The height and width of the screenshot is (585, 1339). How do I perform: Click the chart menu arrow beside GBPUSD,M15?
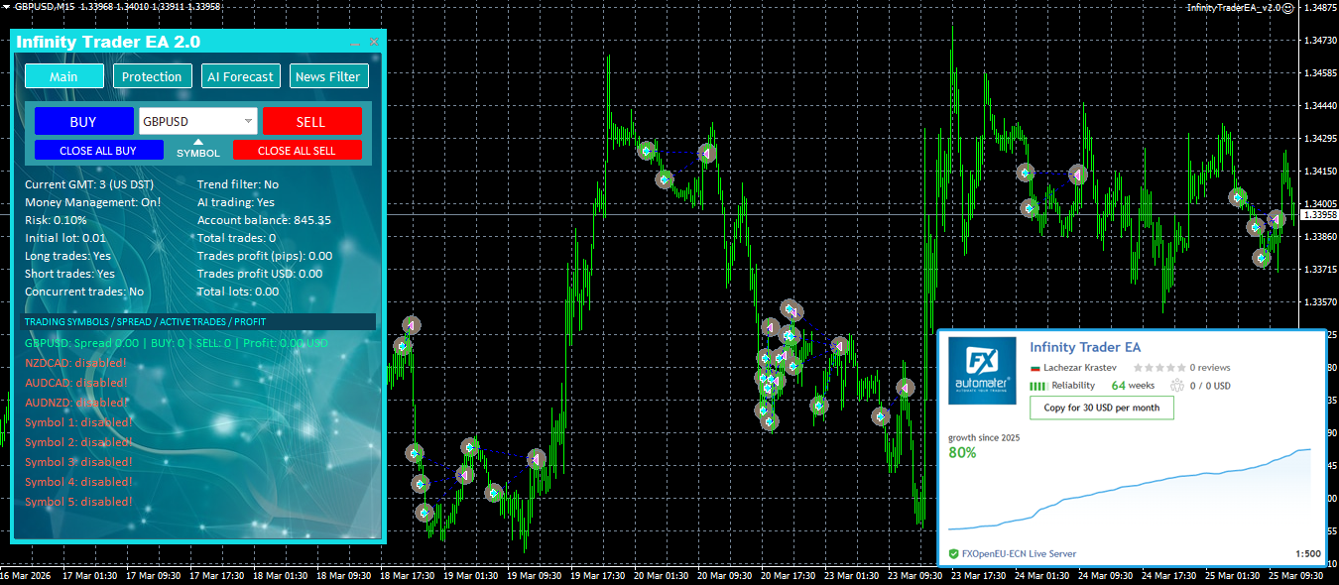coord(6,6)
